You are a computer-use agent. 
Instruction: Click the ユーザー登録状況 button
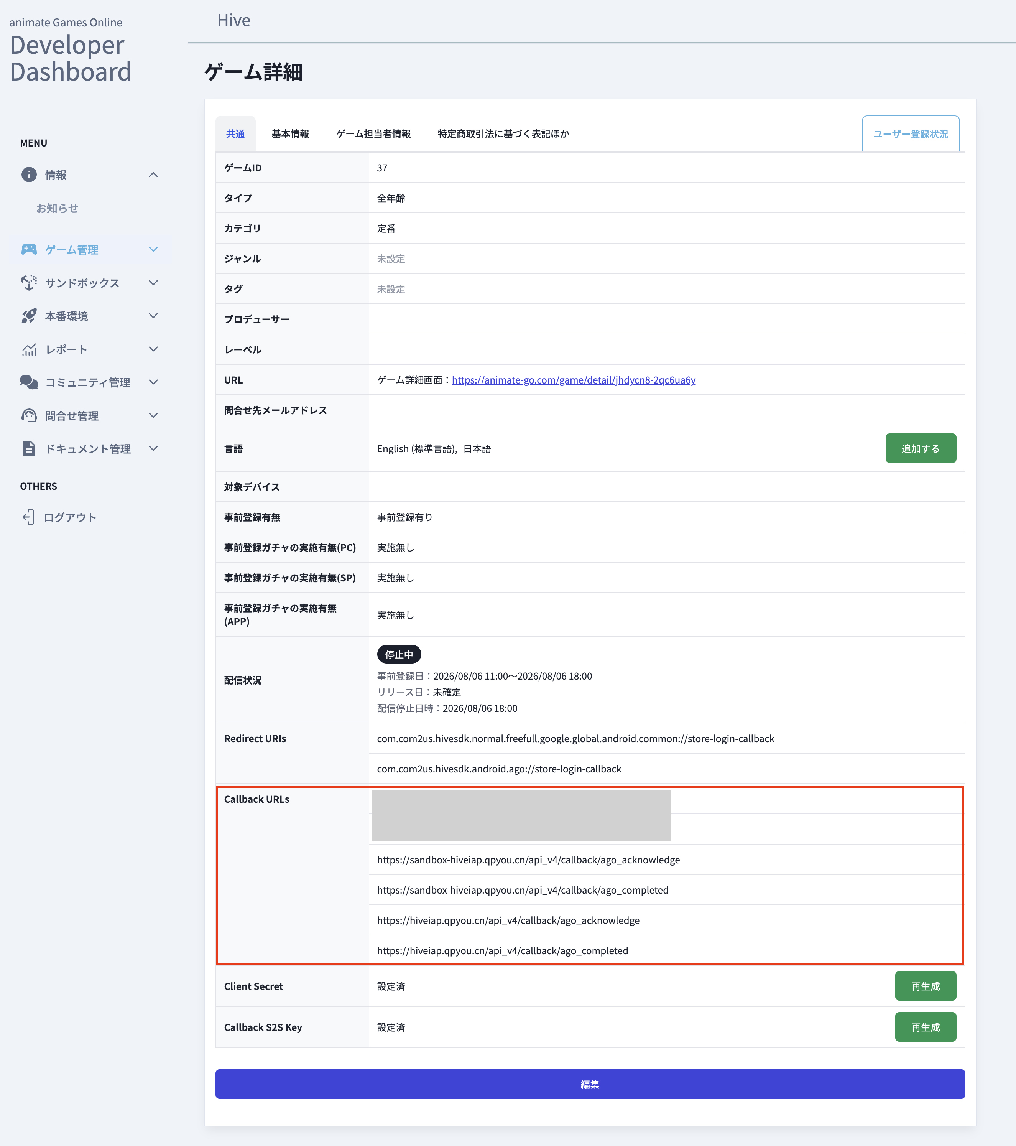pos(911,133)
